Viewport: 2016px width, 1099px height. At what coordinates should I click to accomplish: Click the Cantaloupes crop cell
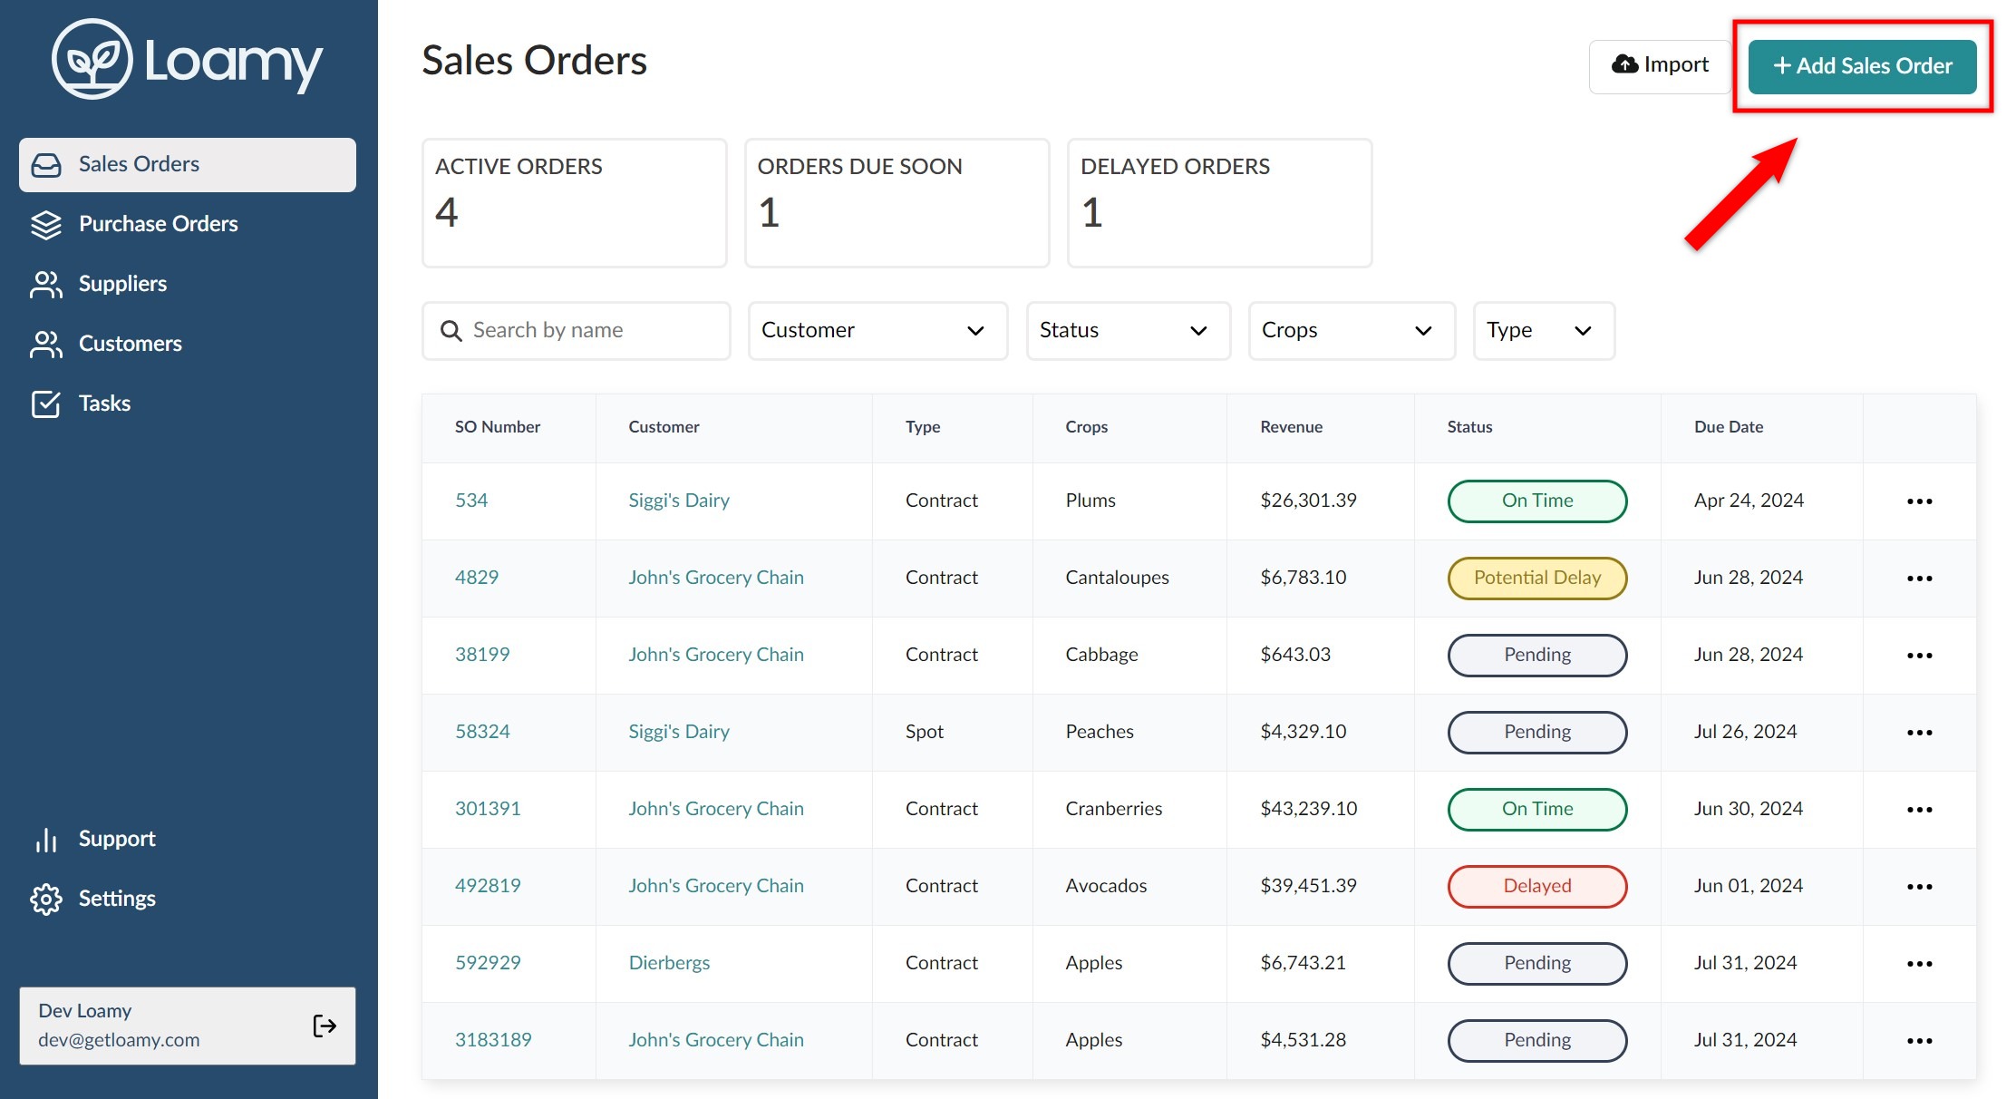pyautogui.click(x=1118, y=578)
